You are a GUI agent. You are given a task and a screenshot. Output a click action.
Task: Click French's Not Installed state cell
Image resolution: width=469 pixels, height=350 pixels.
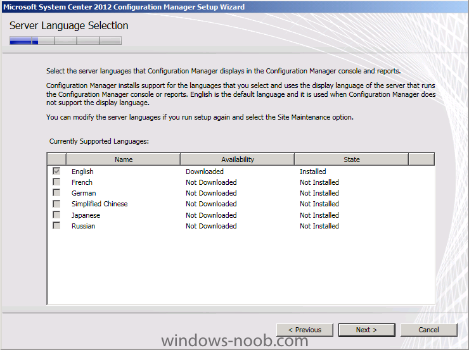coord(319,182)
